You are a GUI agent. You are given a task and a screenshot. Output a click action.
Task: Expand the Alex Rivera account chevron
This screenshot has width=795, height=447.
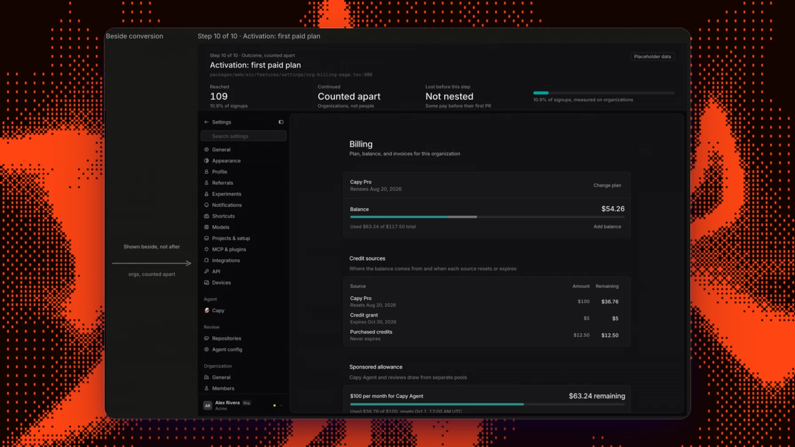coord(281,405)
